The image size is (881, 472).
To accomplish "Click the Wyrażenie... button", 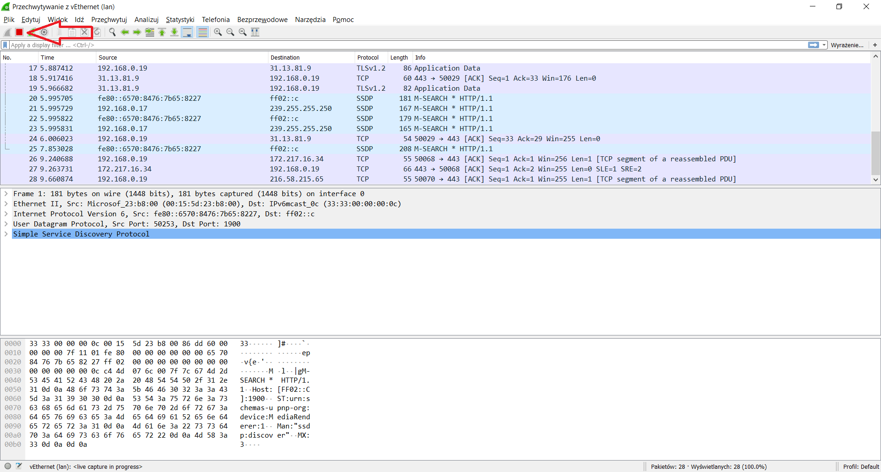I will pos(847,45).
